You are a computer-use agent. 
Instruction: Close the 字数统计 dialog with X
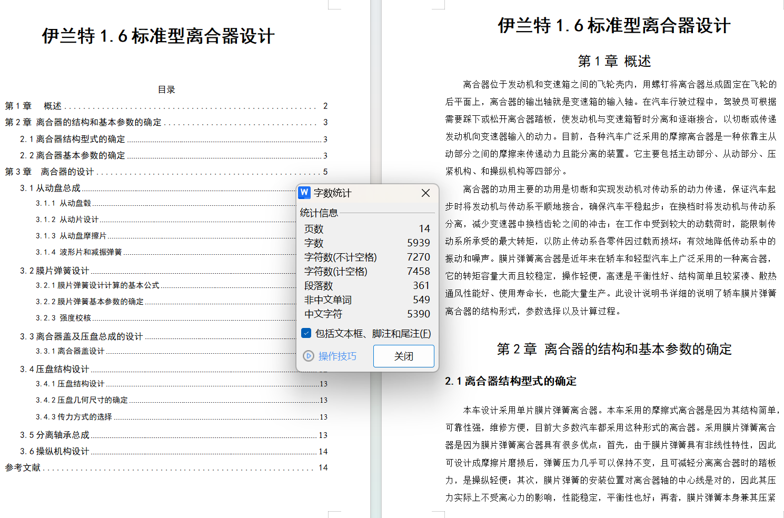425,193
